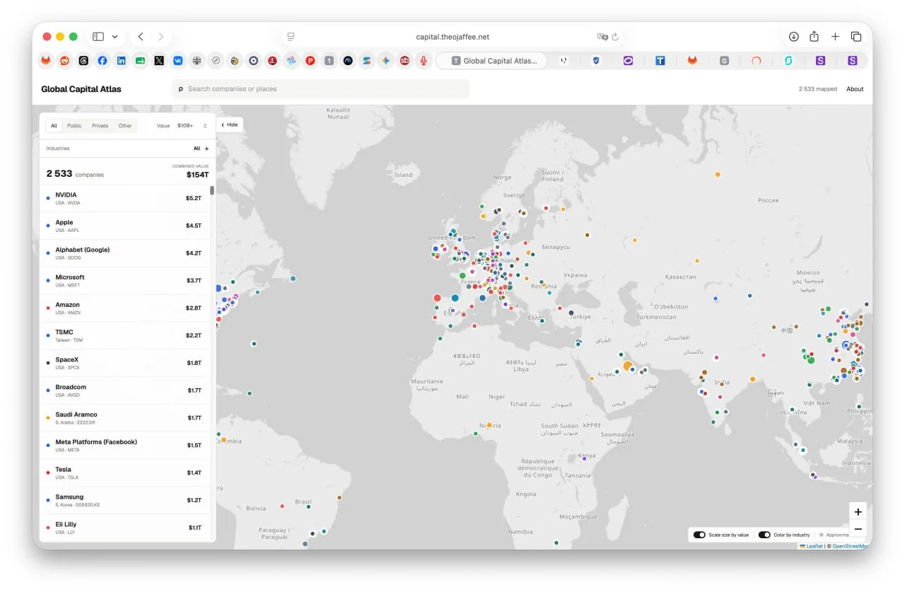905x592 pixels.
Task: Open the sidebar tab group dropdown arrow
Action: coord(115,37)
